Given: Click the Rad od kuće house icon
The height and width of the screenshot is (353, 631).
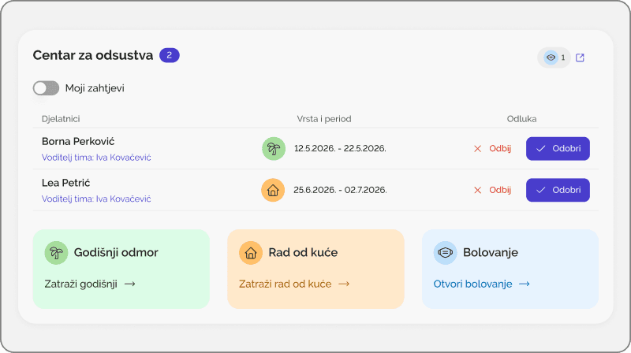Looking at the screenshot, I should (x=251, y=253).
